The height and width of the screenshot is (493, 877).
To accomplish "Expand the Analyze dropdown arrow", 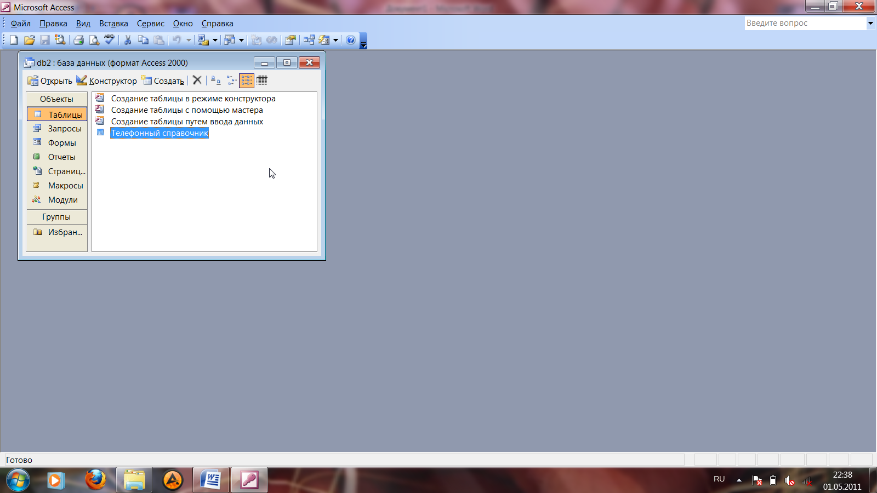I will (x=241, y=40).
